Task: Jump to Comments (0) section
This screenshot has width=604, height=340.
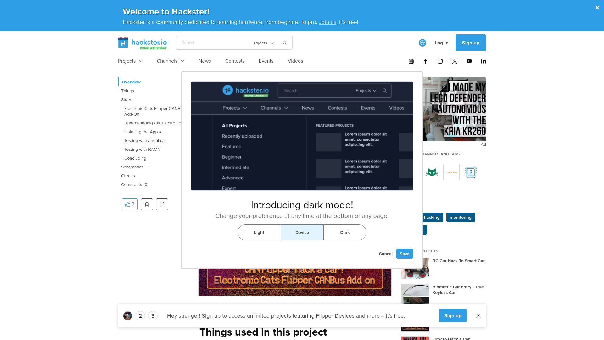Action: [x=135, y=184]
